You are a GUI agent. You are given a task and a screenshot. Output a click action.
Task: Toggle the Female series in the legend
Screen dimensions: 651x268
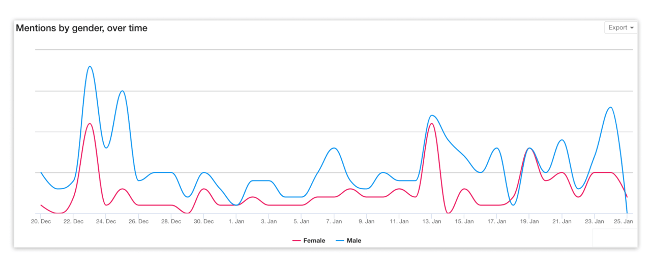tap(314, 241)
